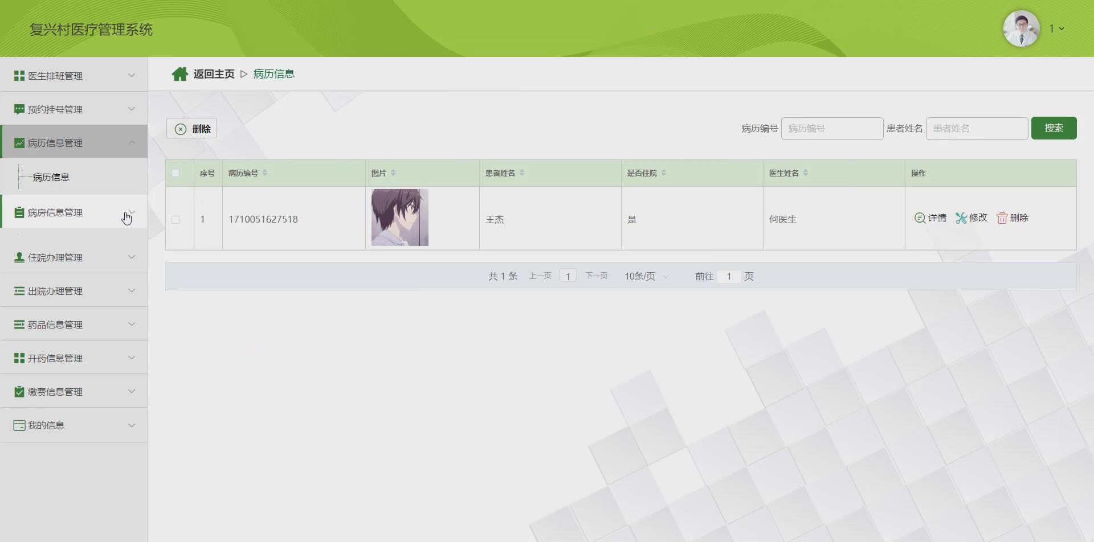1094x542 pixels.
Task: Sort by 医生姓名 column arrows
Action: click(806, 173)
